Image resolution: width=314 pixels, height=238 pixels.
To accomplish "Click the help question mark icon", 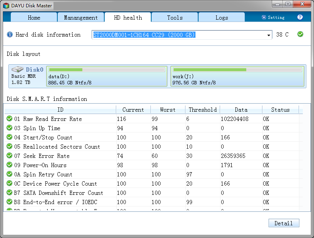I will [300, 17].
